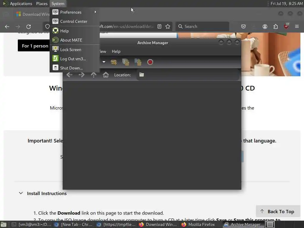Click the Firefox address bar URL
The width and height of the screenshot is (304, 228).
[126, 26]
